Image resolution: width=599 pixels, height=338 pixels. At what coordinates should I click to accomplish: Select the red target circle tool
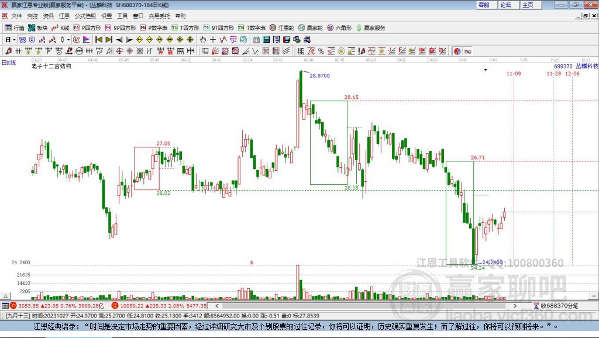tap(119, 51)
